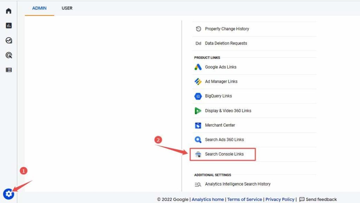Open the Privacy Policy link

[x=280, y=199]
